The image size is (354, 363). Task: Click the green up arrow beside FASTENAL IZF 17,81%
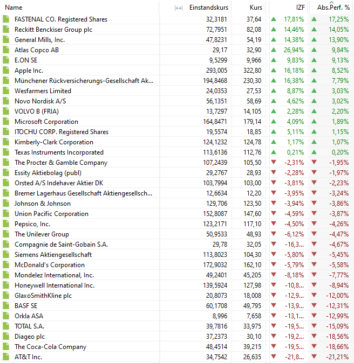click(x=274, y=19)
